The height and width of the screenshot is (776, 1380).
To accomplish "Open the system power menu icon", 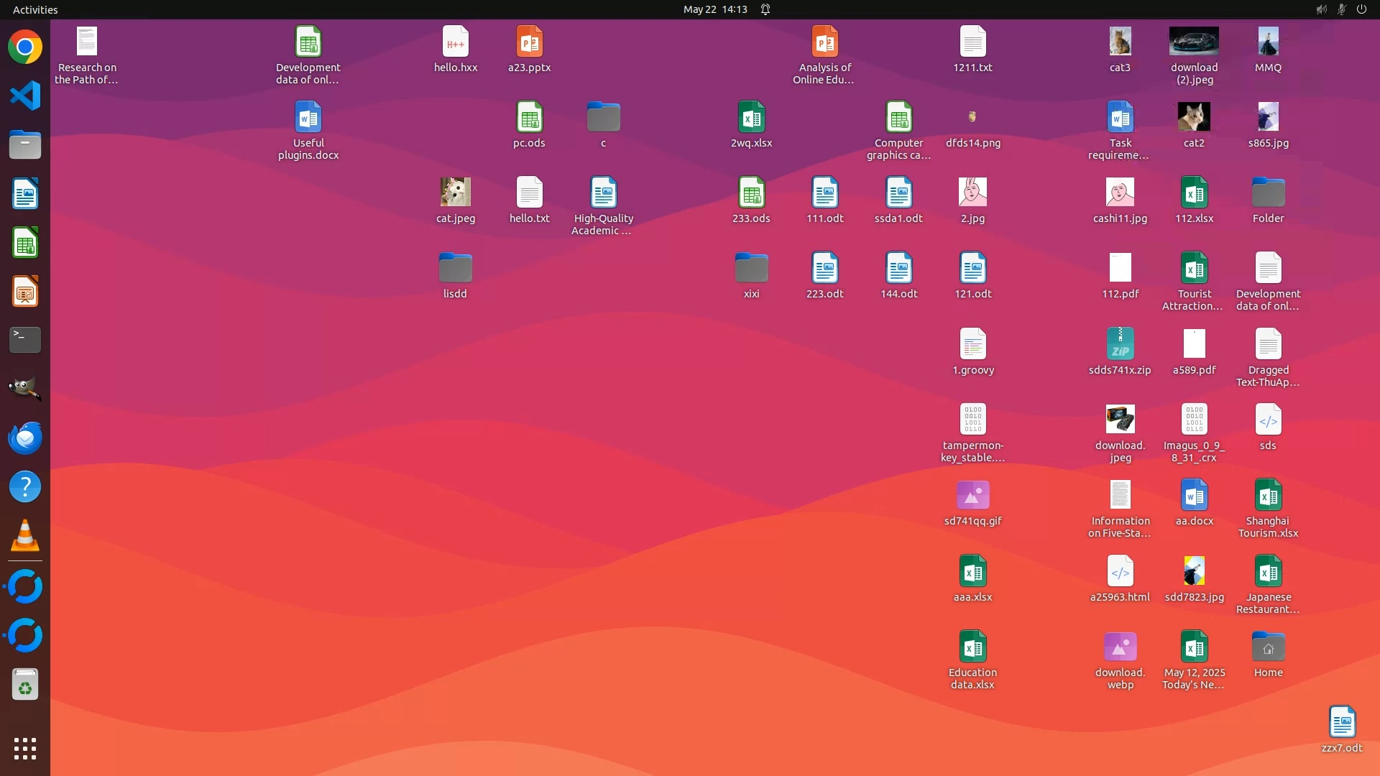I will 1361,9.
